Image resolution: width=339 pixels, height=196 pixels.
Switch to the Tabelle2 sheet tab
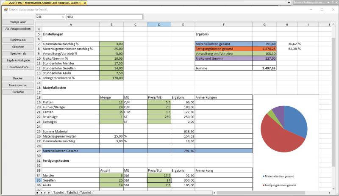tap(72, 193)
